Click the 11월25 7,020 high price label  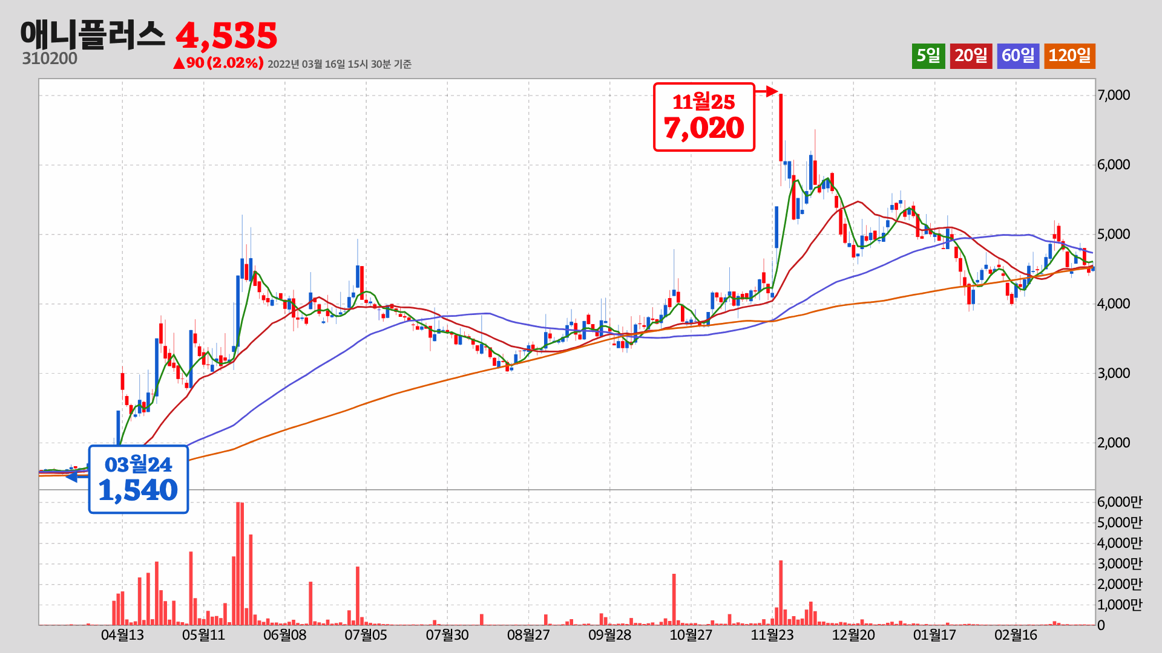coord(704,117)
